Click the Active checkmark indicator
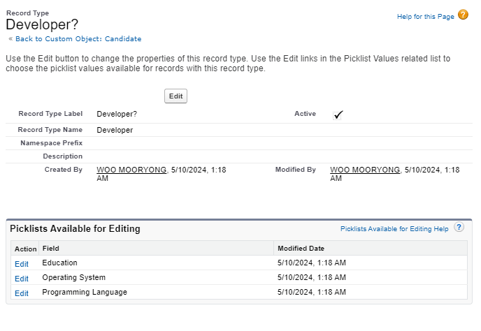 pyautogui.click(x=338, y=115)
